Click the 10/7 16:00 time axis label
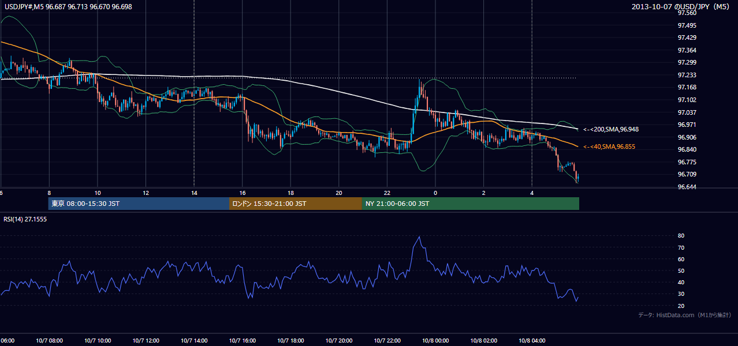 tap(242, 340)
